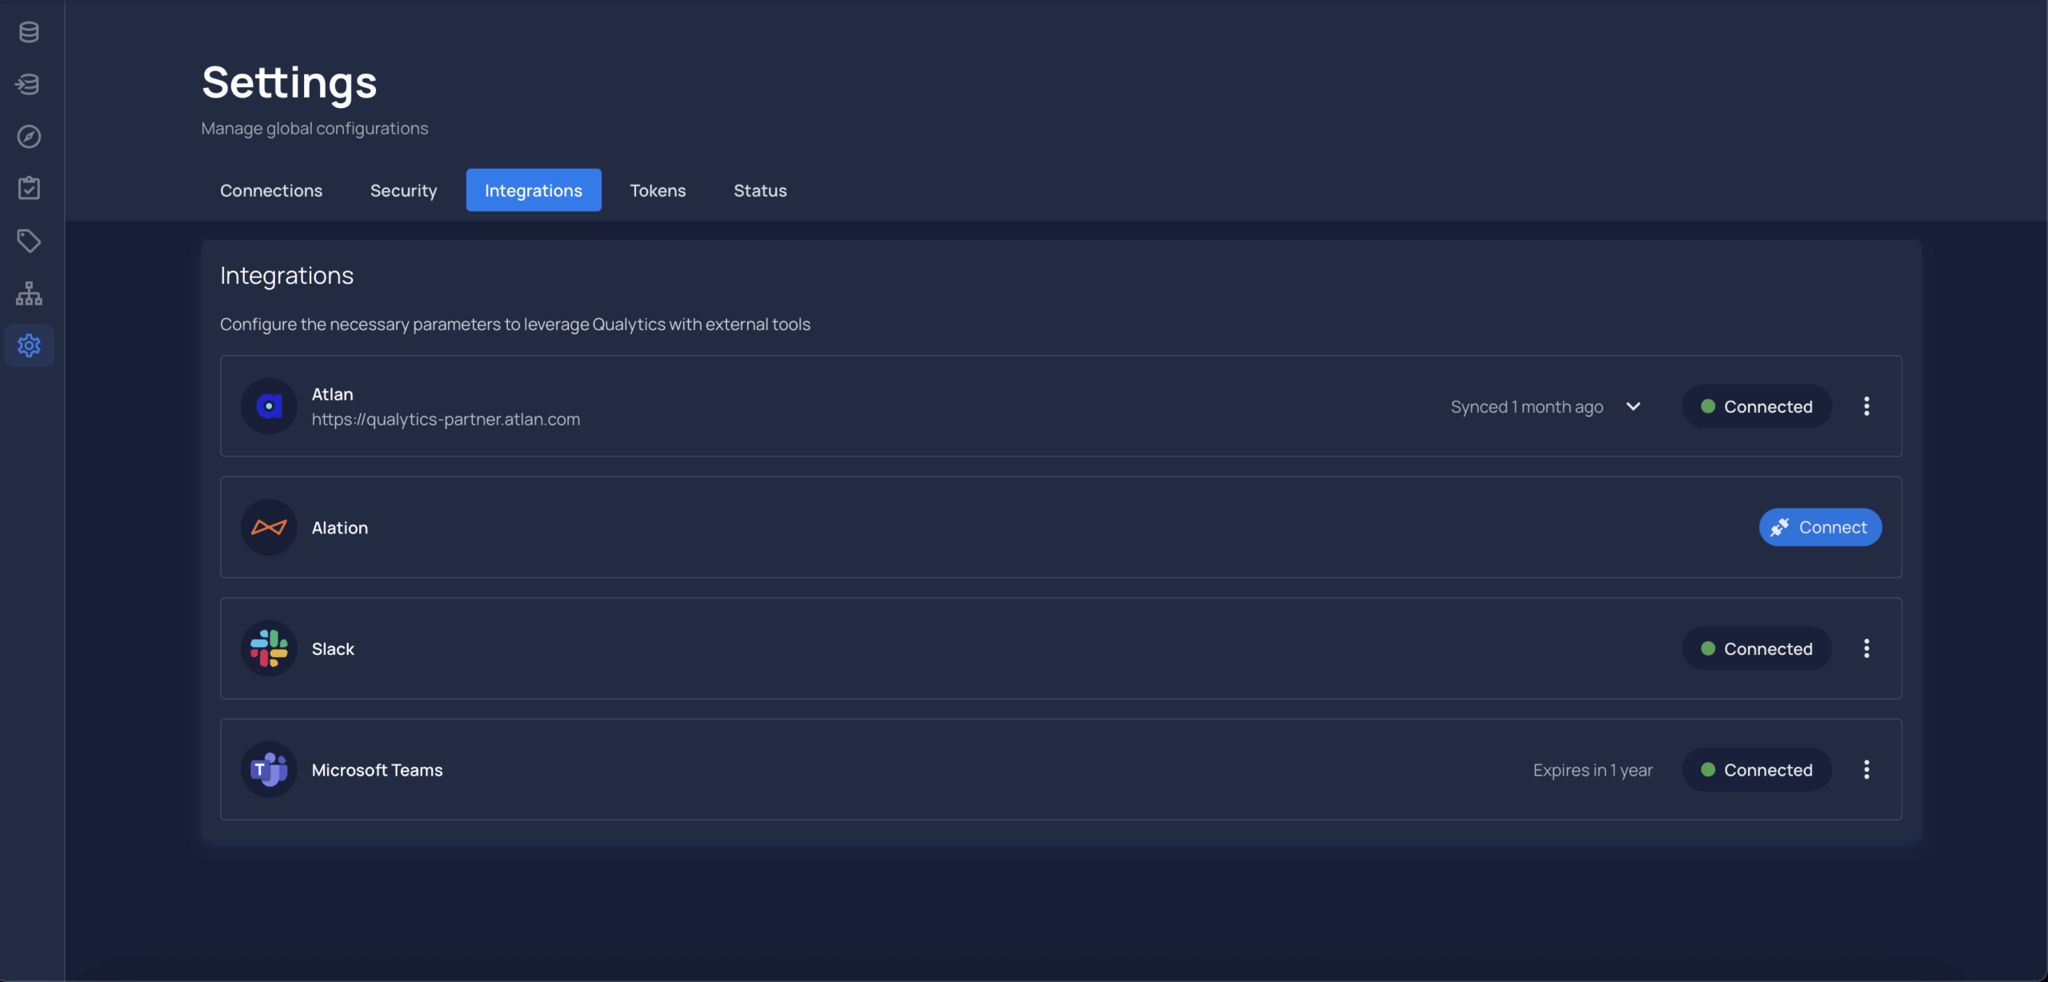Open the Slack row three-dot menu
The height and width of the screenshot is (982, 2048).
1866,649
